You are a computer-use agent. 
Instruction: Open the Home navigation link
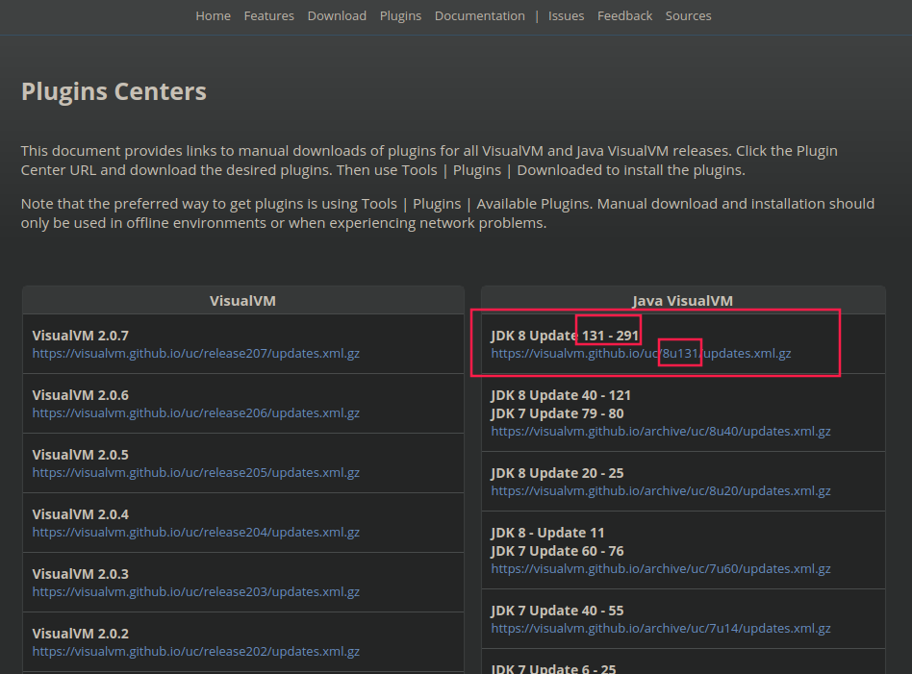pyautogui.click(x=213, y=15)
